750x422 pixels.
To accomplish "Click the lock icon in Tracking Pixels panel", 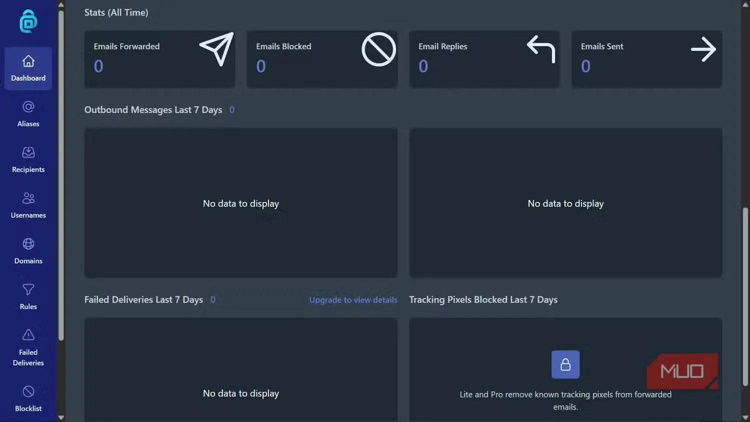I will (x=565, y=364).
